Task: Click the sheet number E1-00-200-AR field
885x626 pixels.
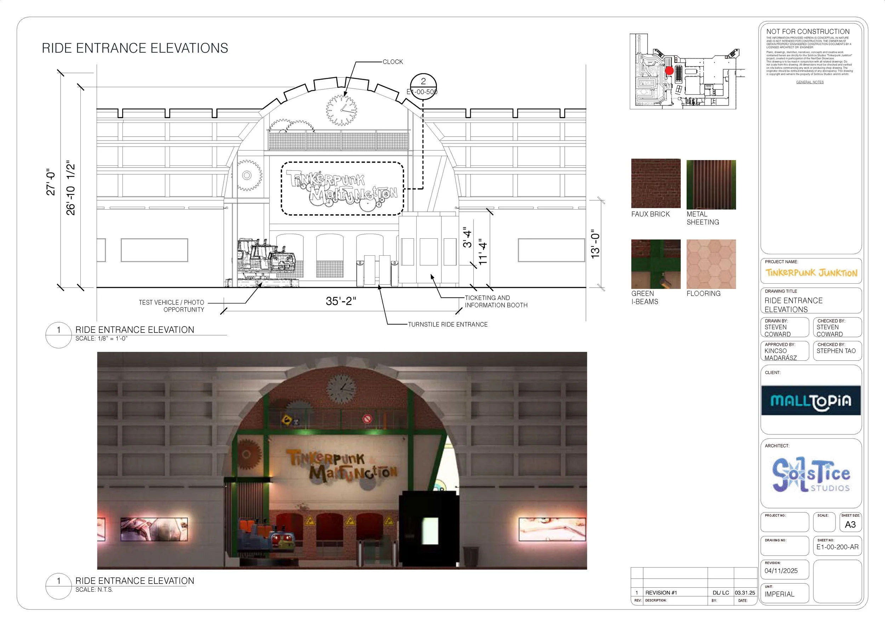Action: (x=837, y=547)
